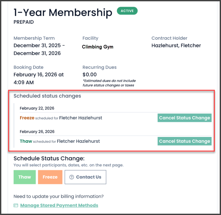Click the Booking Date value
Image resolution: width=221 pixels, height=215 pixels.
[38, 78]
